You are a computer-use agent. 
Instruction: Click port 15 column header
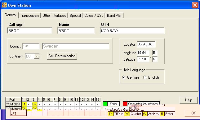pyautogui.click(x=98, y=99)
